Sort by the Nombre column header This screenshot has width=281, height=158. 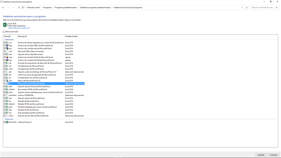tap(10, 36)
